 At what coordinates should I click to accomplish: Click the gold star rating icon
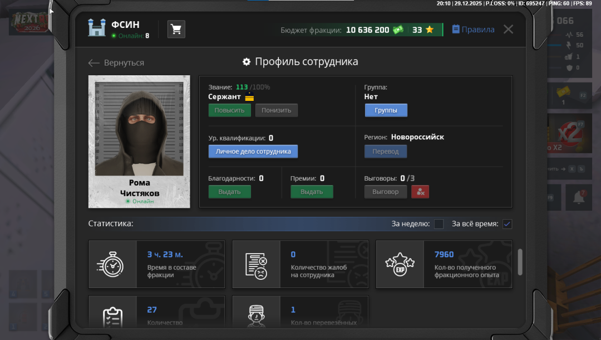coord(430,30)
